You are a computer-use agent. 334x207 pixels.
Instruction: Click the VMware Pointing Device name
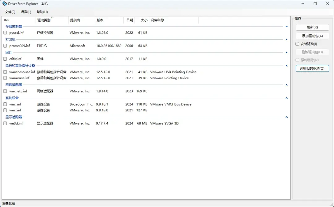click(x=169, y=78)
